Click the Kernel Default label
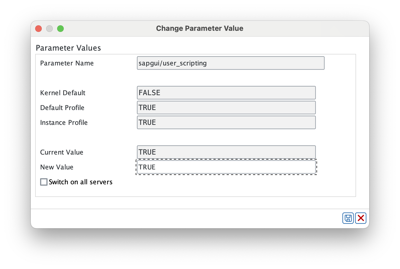 point(63,93)
